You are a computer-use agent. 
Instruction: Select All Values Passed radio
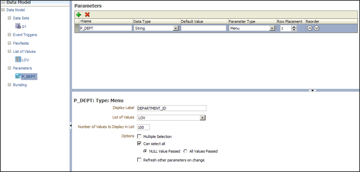pos(185,151)
